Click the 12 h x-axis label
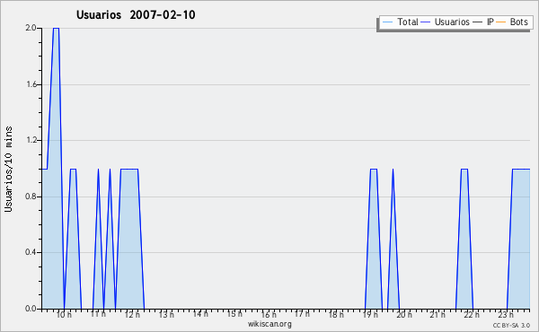Screen dimensions: 539x332 pos(132,314)
